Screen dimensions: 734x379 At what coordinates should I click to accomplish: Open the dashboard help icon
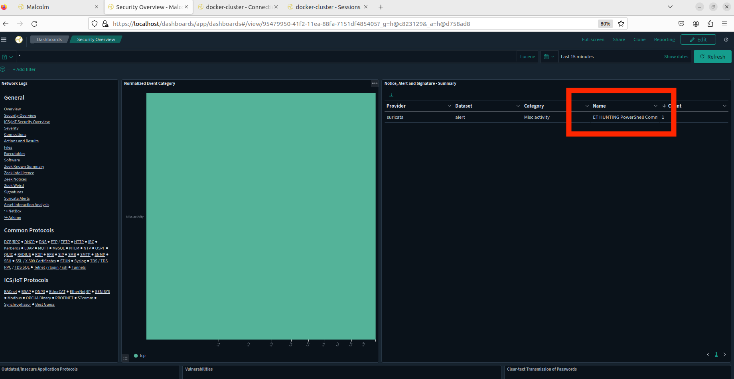[x=726, y=39]
